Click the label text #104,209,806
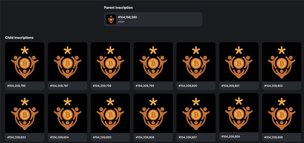Screen dimensions: 304x143 [145, 137]
